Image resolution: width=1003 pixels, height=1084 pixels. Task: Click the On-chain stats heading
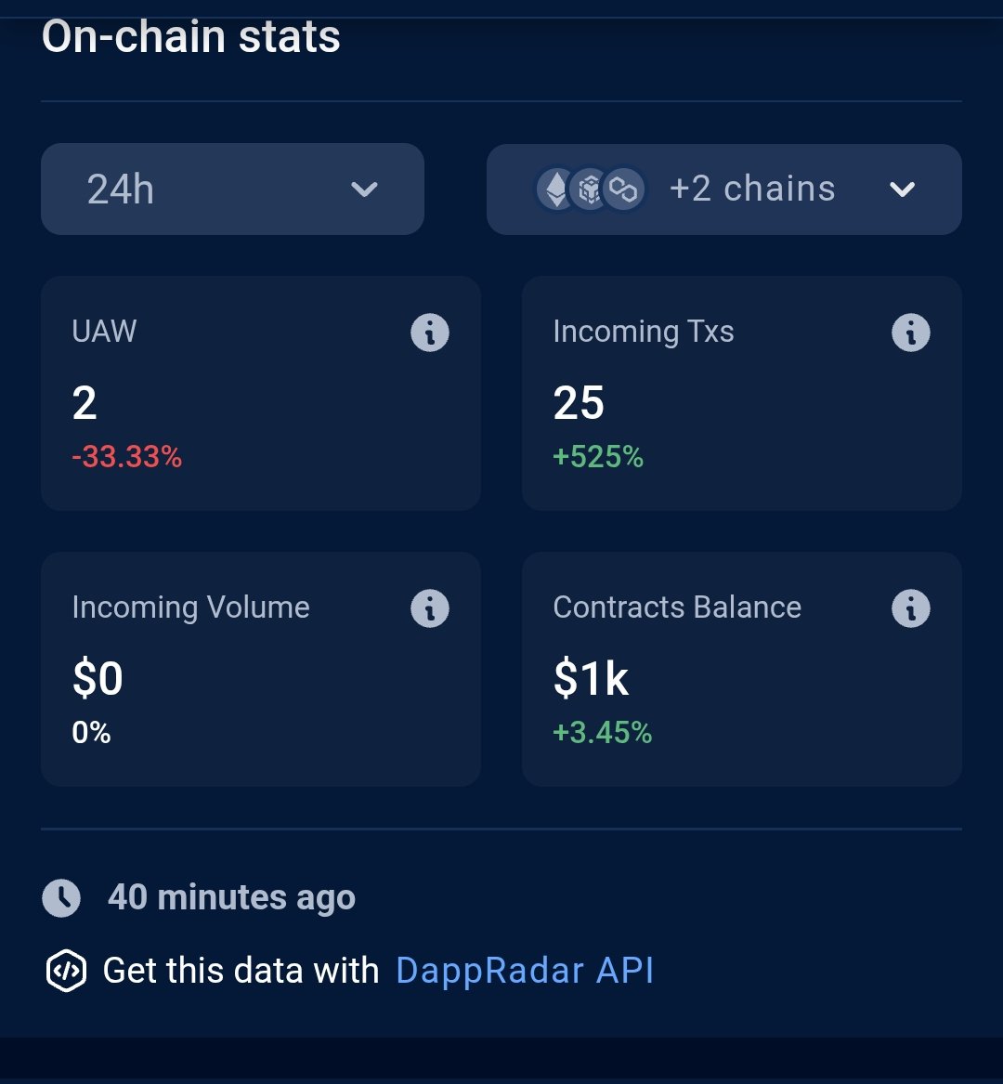coord(191,36)
